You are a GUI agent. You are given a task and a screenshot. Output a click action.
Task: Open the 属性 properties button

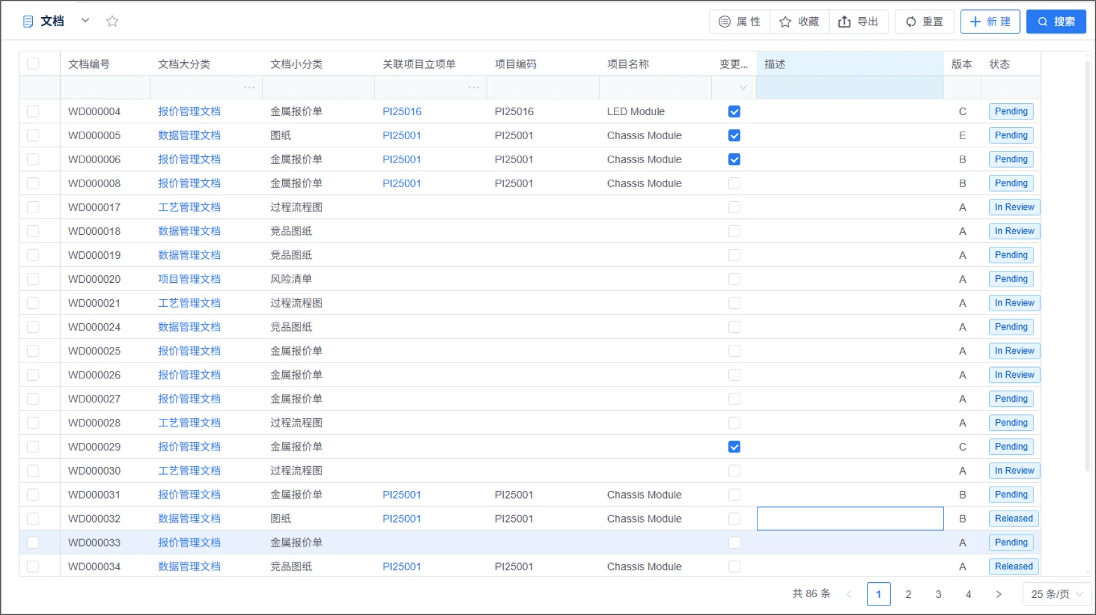(x=739, y=22)
